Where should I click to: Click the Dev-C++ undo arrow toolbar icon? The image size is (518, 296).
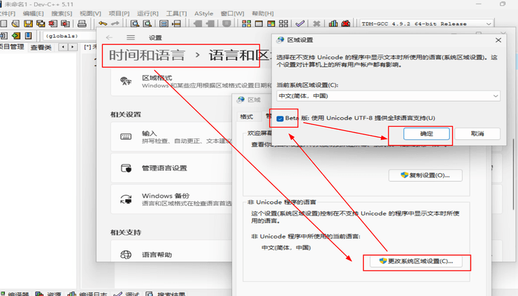(102, 23)
